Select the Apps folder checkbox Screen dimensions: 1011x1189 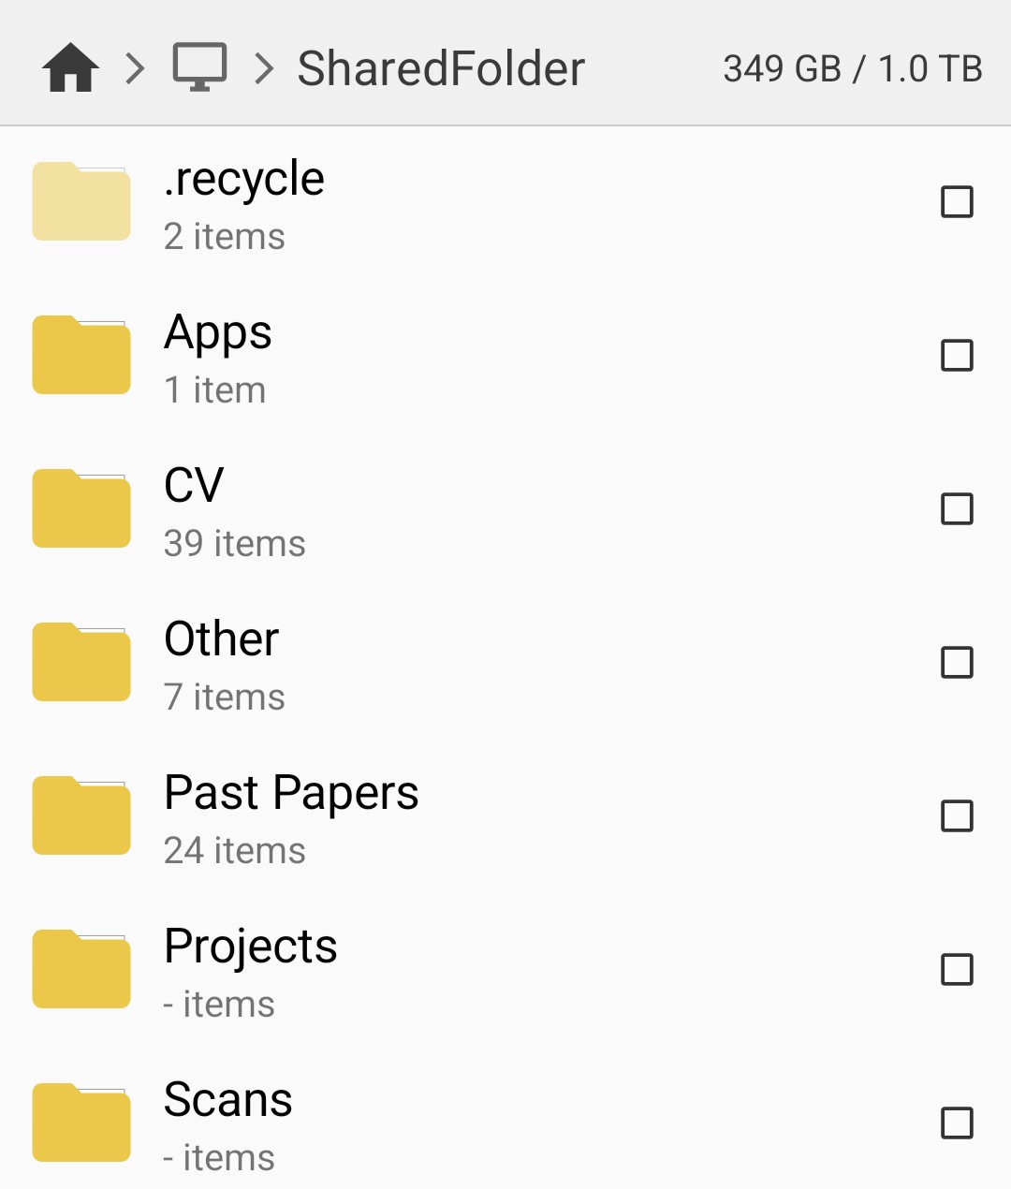pos(957,356)
